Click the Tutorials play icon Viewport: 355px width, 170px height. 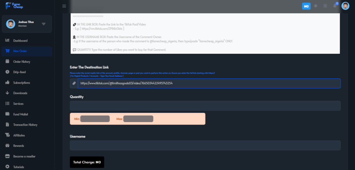pos(8,167)
